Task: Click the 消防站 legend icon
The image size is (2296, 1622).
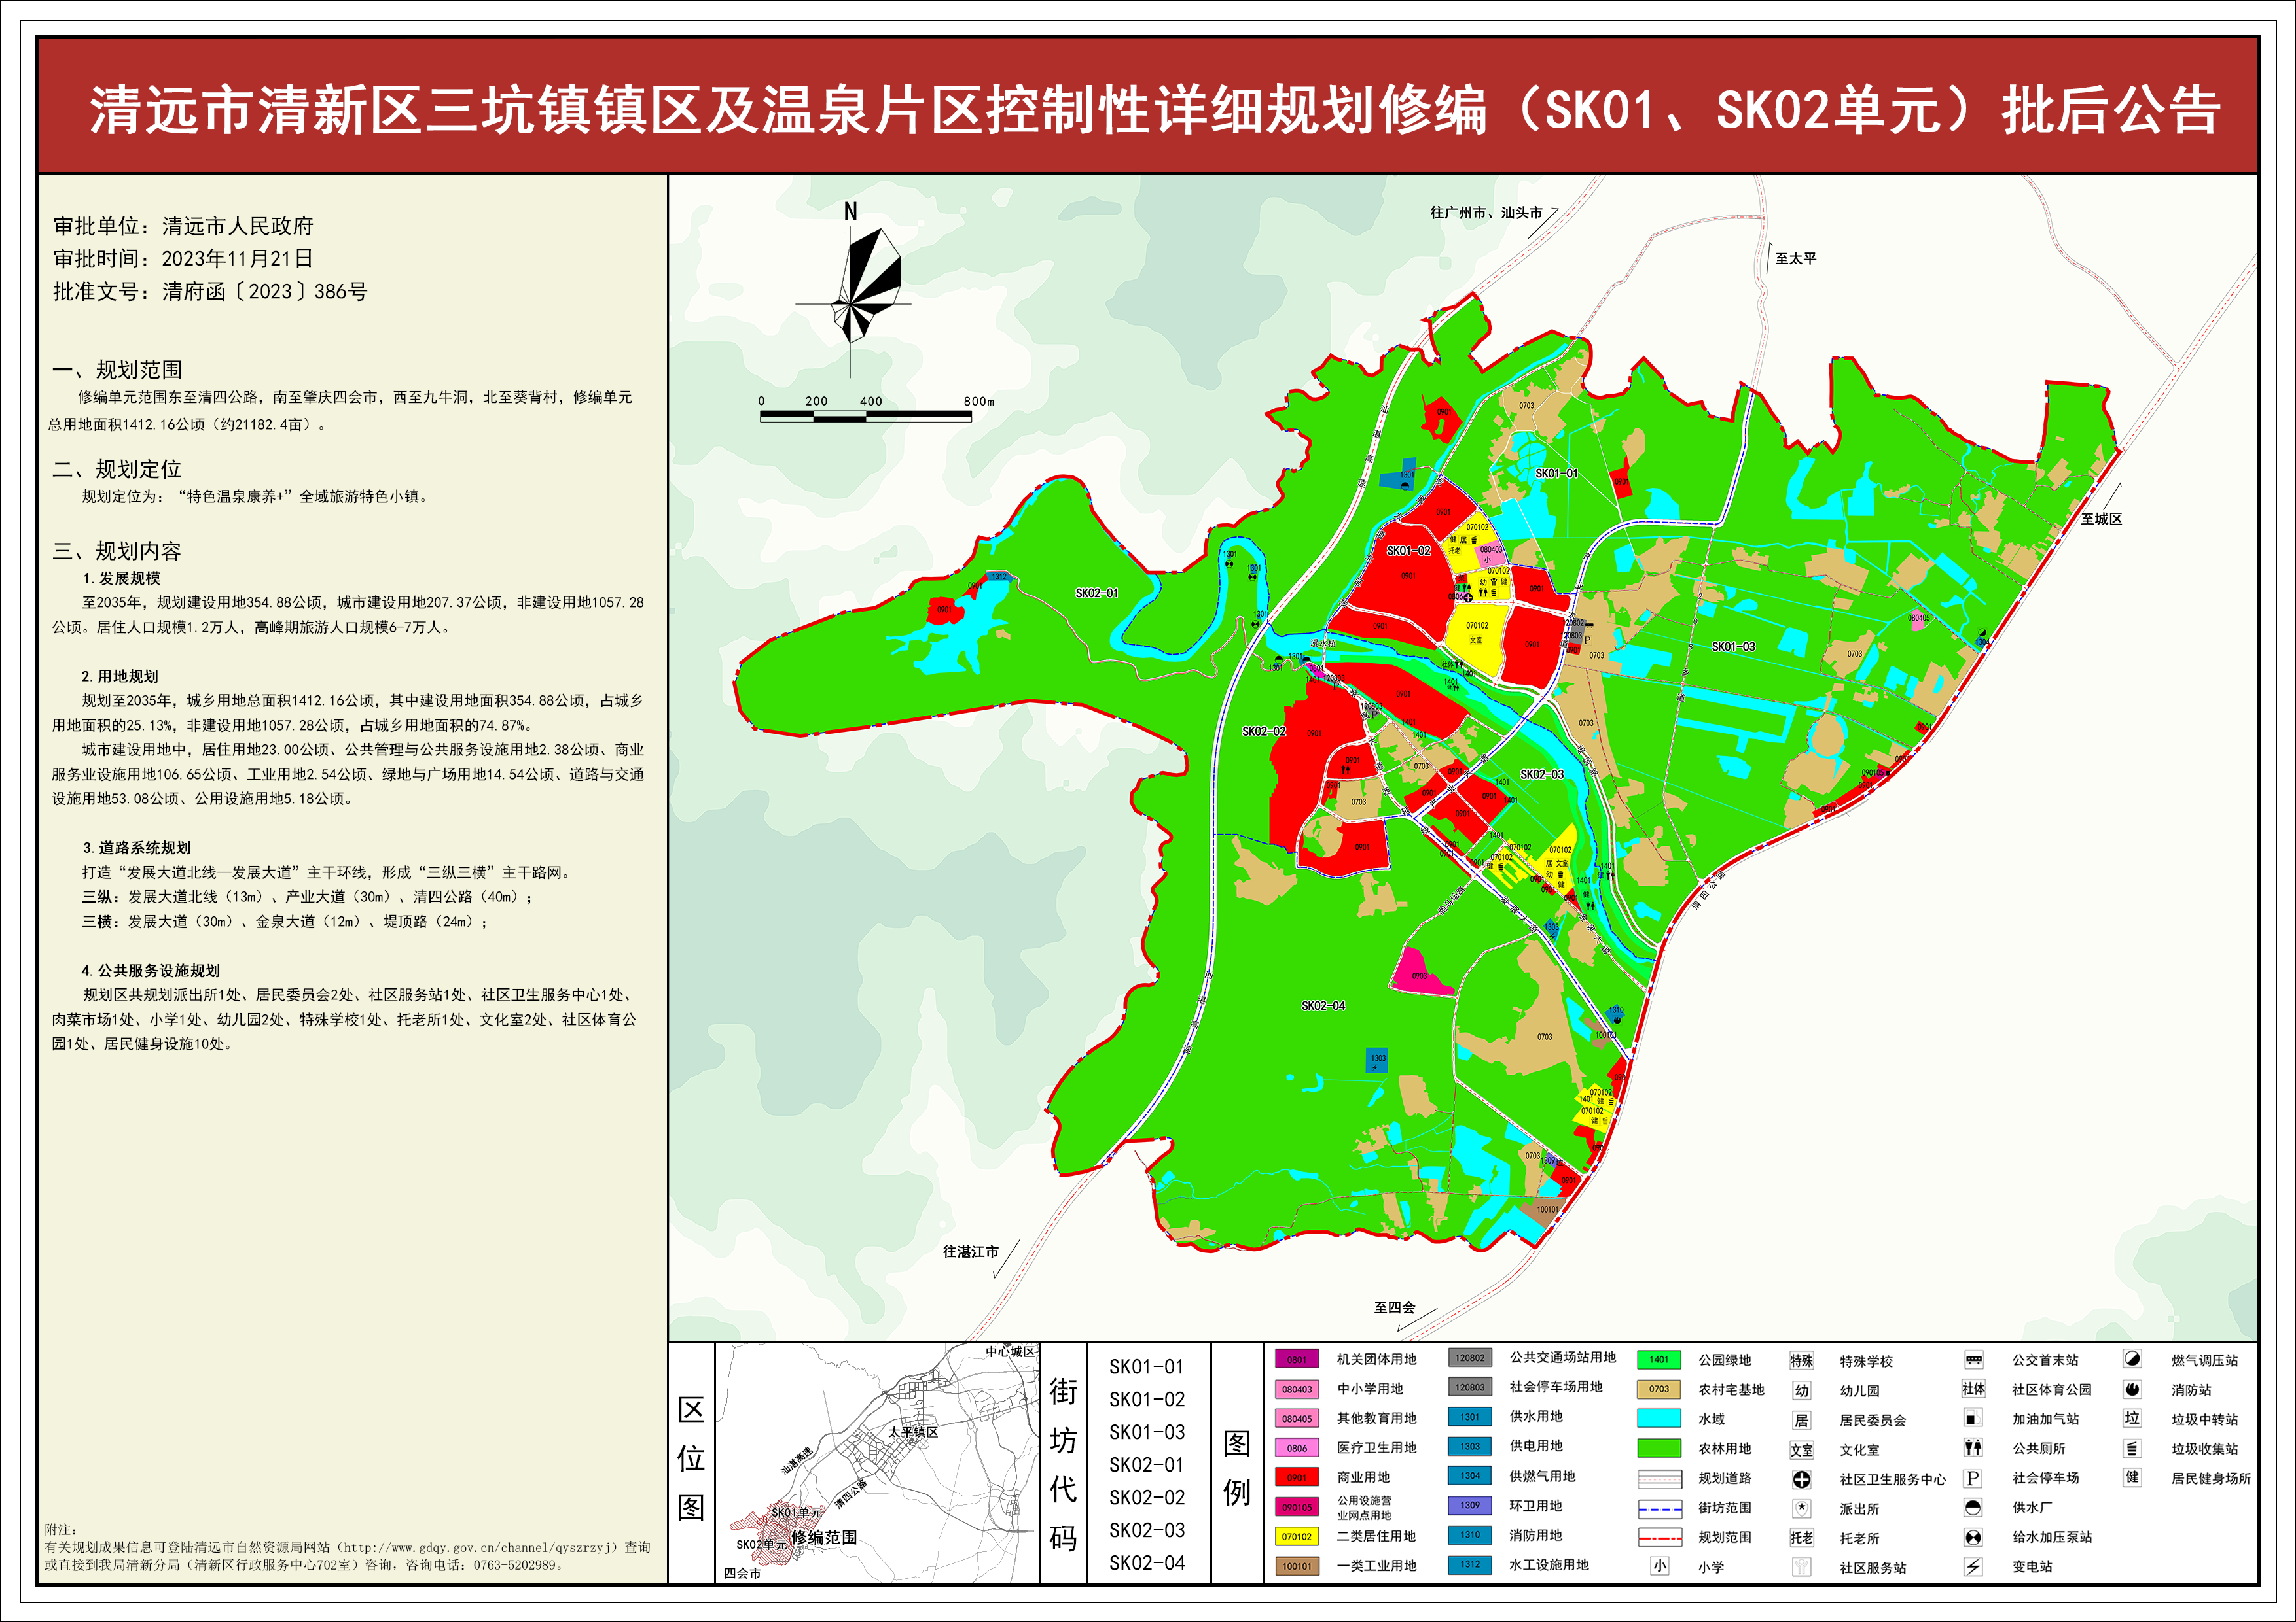Action: (2132, 1389)
